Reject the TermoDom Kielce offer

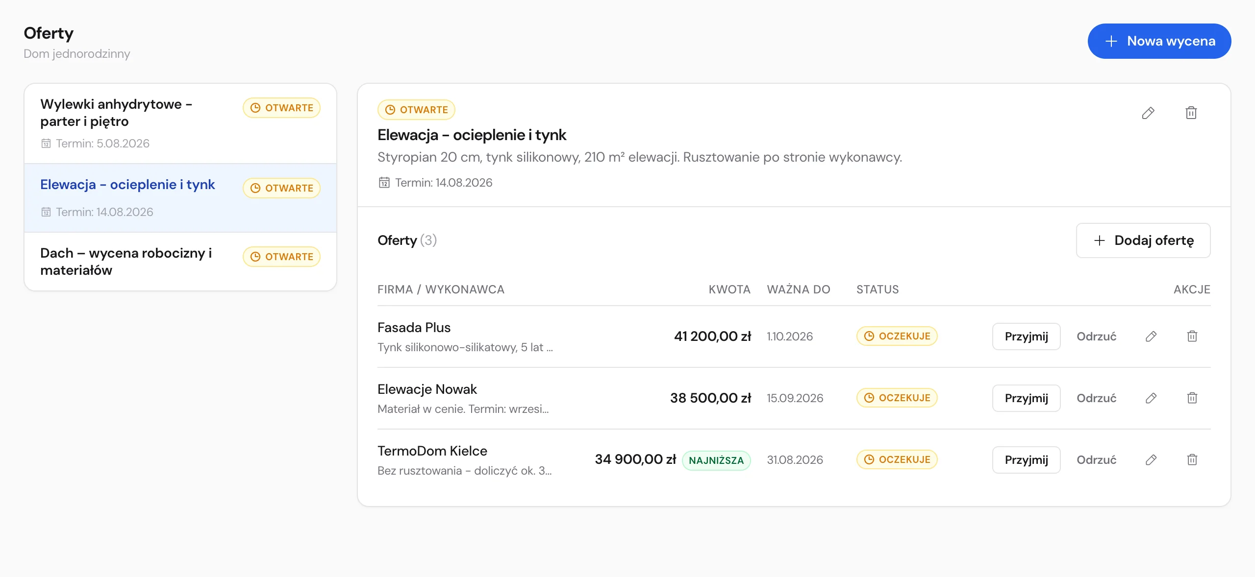[x=1096, y=460]
